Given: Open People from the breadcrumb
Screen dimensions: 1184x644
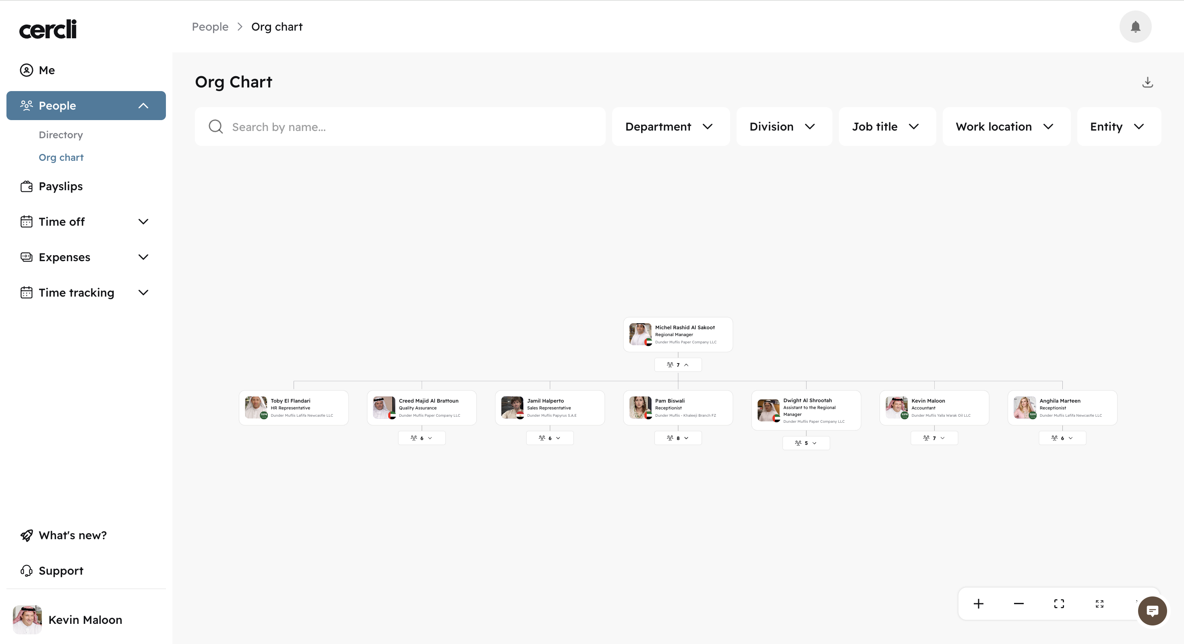Looking at the screenshot, I should [x=210, y=26].
